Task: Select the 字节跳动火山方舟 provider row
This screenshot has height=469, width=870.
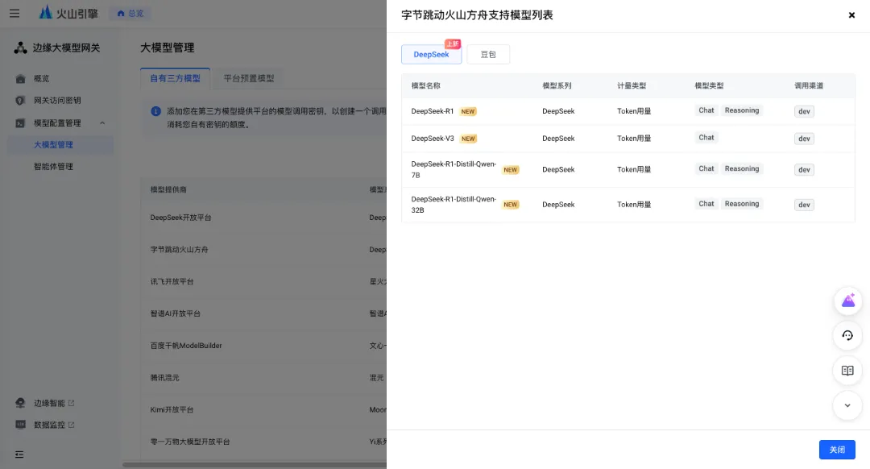Action: pyautogui.click(x=263, y=250)
